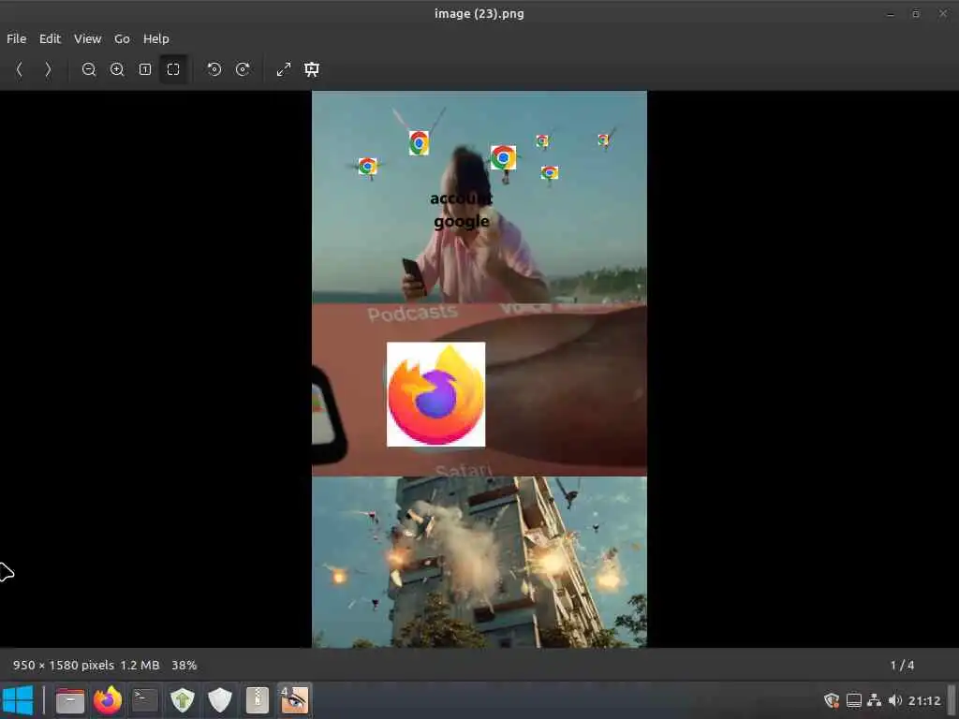Start the slideshow presentation
Viewport: 959px width, 719px height.
tap(312, 69)
